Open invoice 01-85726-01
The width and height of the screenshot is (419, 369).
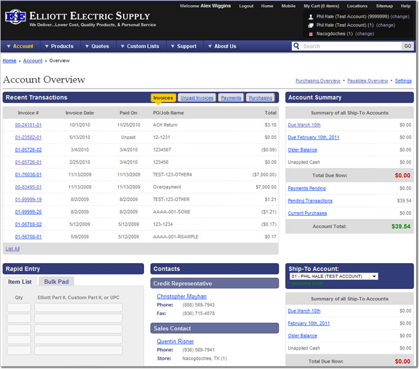pyautogui.click(x=28, y=162)
